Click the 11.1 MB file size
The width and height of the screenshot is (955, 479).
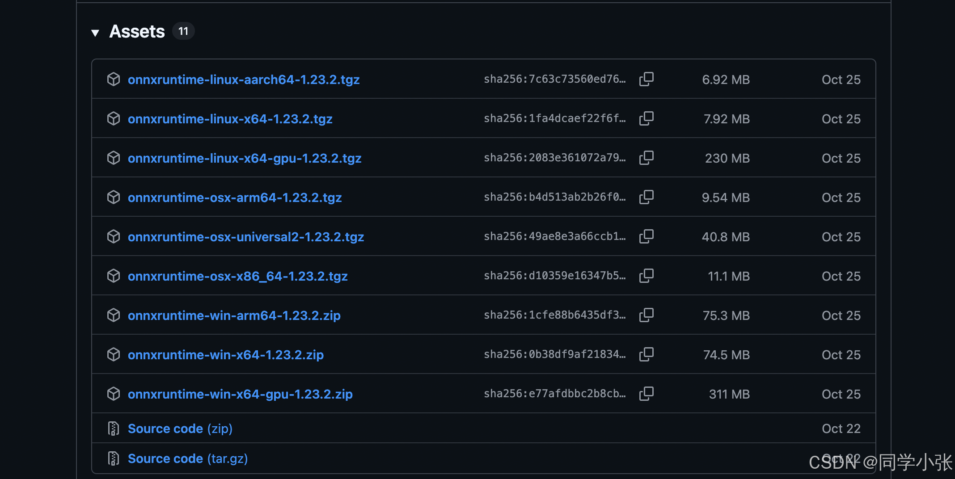point(729,276)
